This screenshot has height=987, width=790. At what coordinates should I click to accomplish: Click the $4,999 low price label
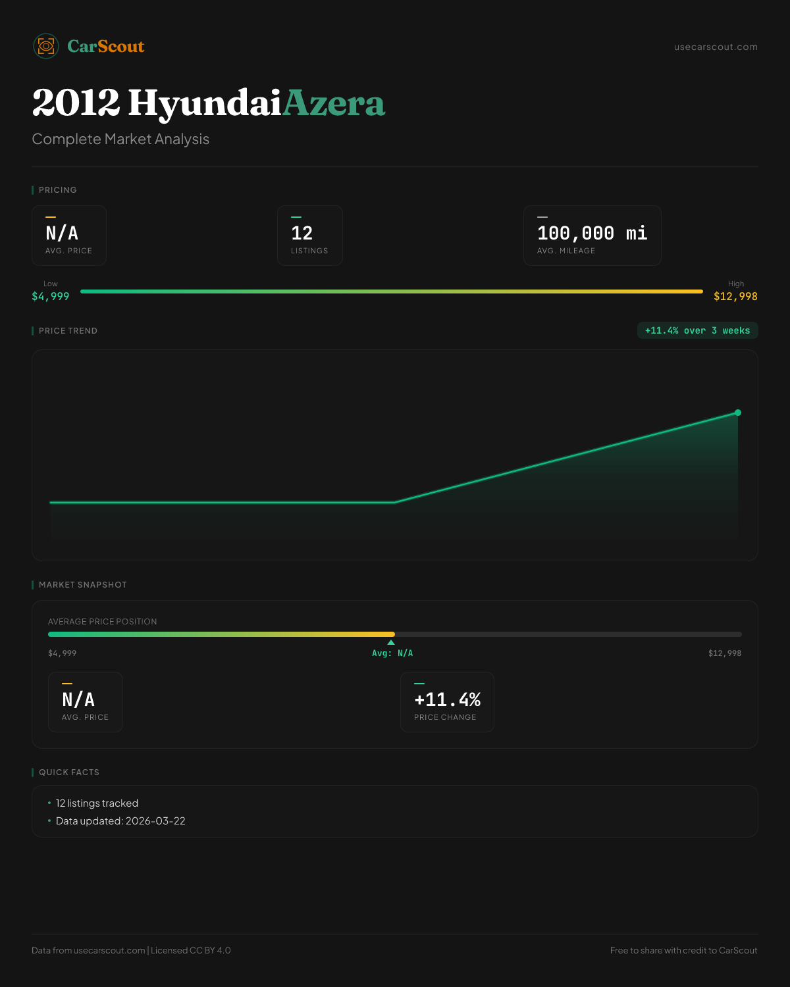click(51, 297)
